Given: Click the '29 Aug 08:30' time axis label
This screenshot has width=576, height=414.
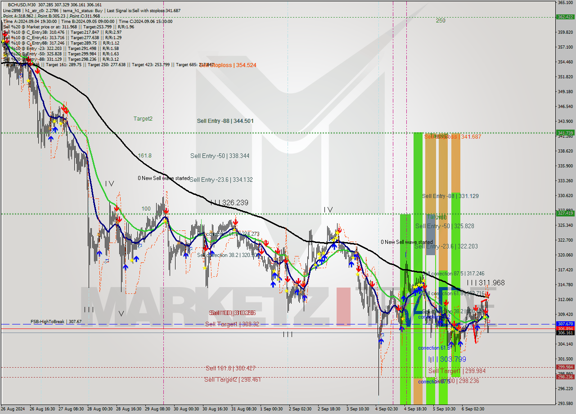Looking at the screenshot, I should click(157, 409).
